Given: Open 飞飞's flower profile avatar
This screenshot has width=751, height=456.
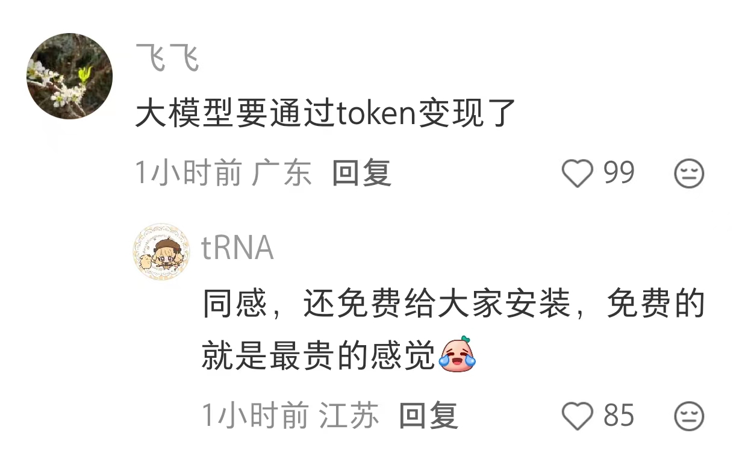Looking at the screenshot, I should point(70,76).
